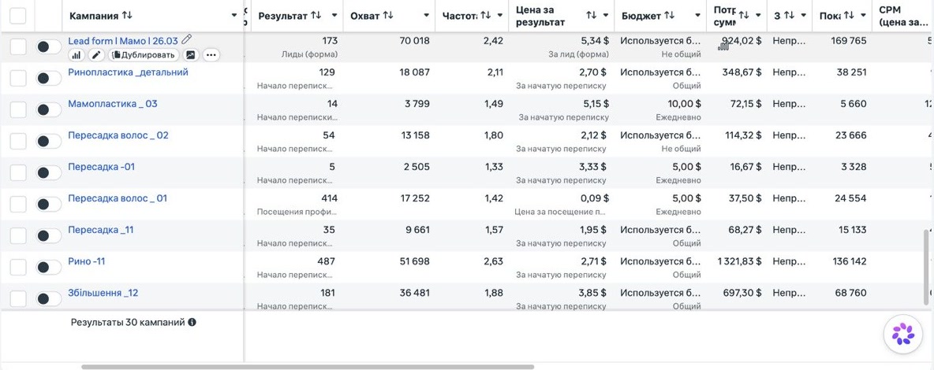The height and width of the screenshot is (370, 934).
Task: Open the Бюджет column dropdown arrow
Action: 697,15
